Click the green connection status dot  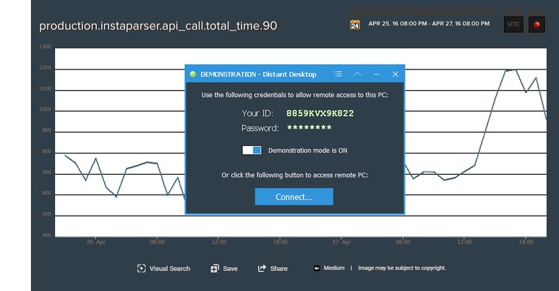pyautogui.click(x=193, y=74)
